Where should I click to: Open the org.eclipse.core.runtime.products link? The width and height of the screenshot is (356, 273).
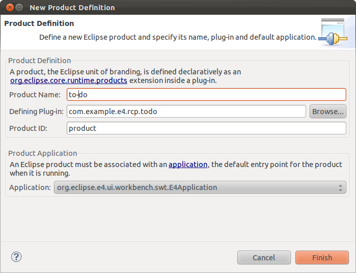point(69,80)
